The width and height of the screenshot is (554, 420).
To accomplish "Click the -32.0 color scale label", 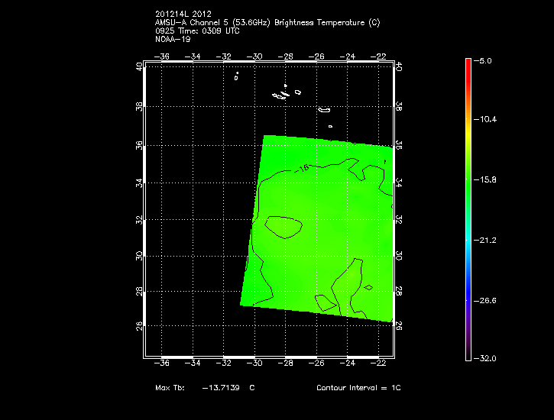I will point(488,358).
